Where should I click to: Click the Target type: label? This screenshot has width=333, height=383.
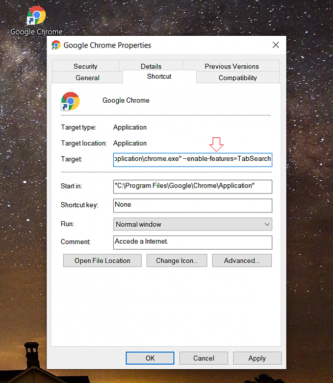(79, 127)
